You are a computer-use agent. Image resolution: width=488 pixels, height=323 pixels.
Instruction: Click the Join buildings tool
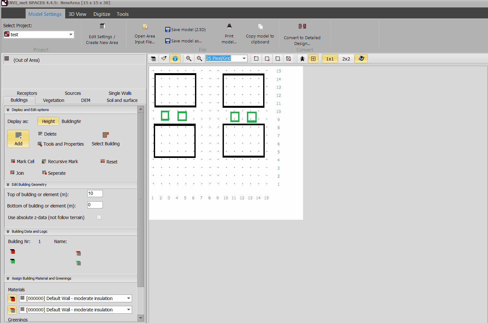17,173
